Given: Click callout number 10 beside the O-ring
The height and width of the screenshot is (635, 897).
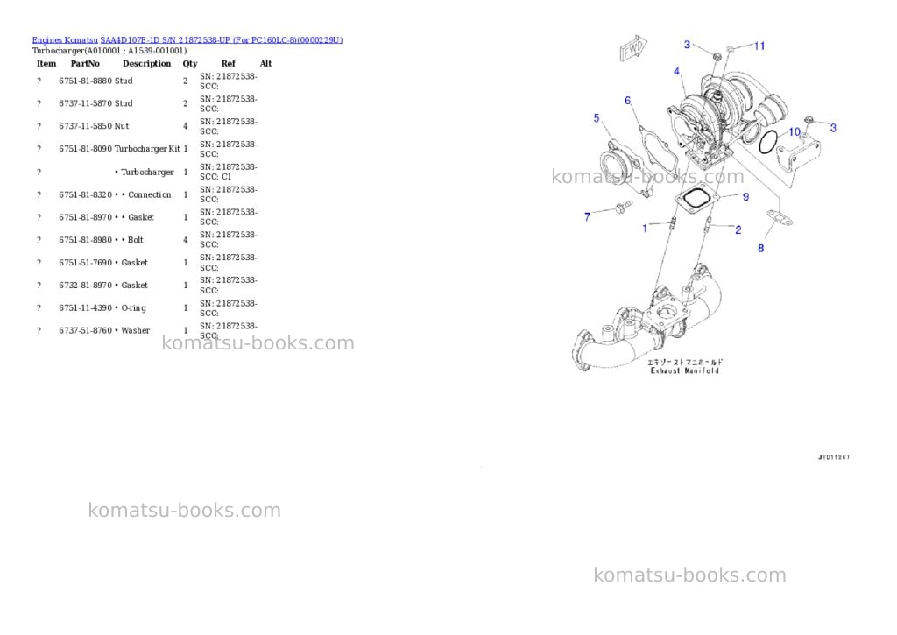Looking at the screenshot, I should tap(795, 132).
